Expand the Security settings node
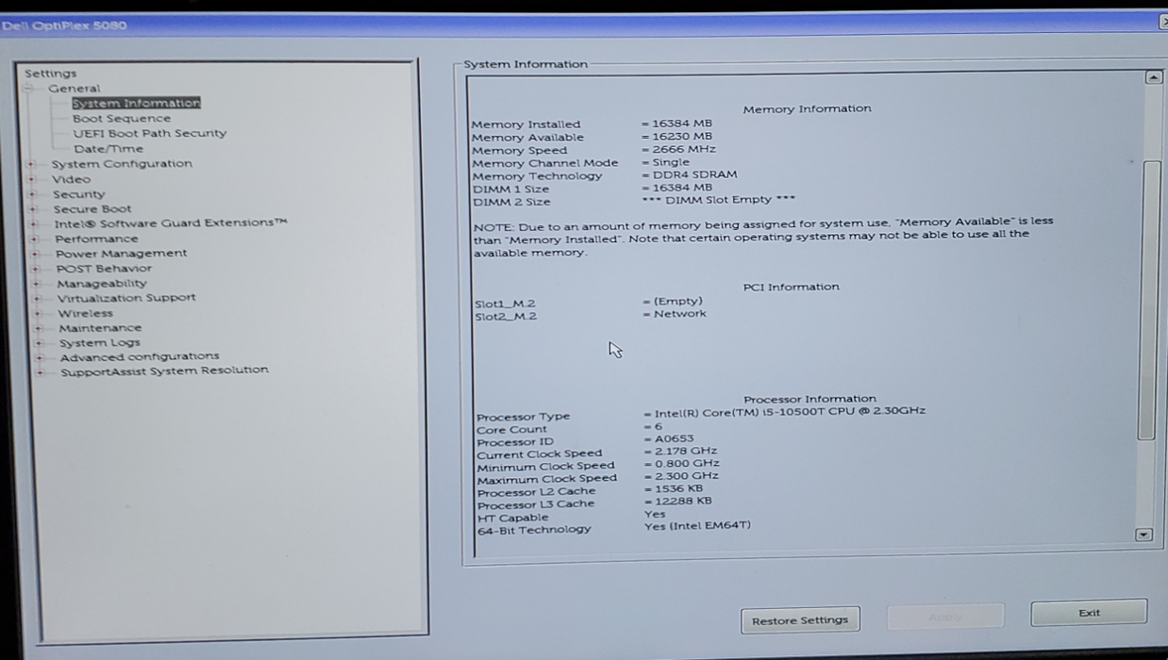1168x660 pixels. click(x=32, y=194)
